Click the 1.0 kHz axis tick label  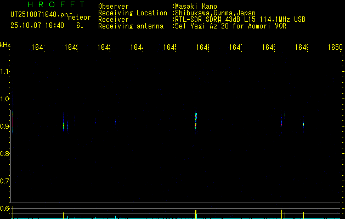(4, 99)
